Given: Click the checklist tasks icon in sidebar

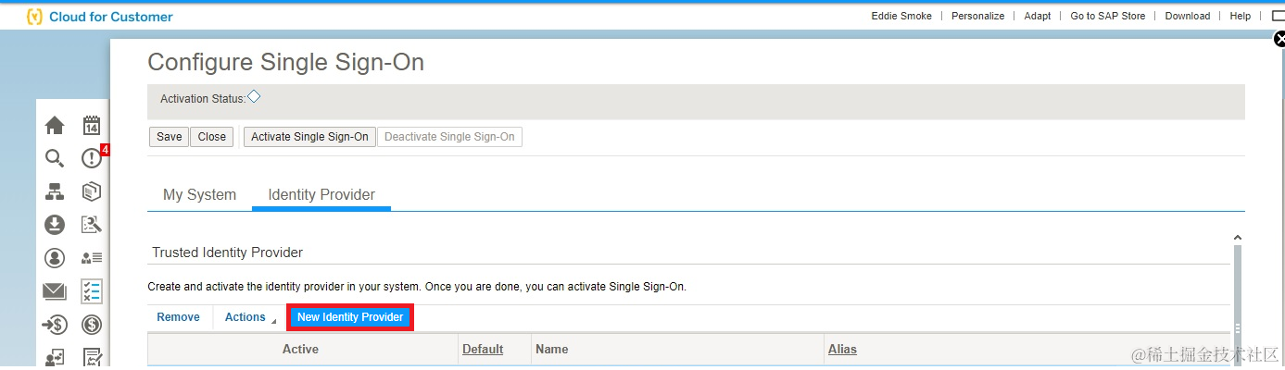Looking at the screenshot, I should (x=92, y=291).
